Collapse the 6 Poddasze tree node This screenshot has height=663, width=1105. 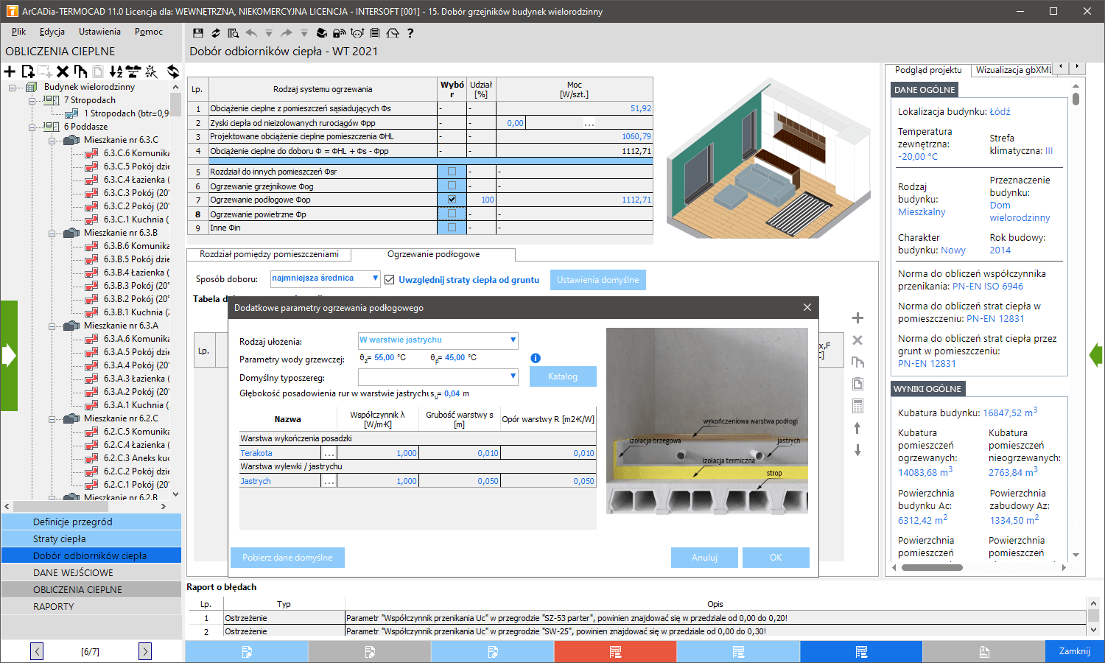(32, 127)
